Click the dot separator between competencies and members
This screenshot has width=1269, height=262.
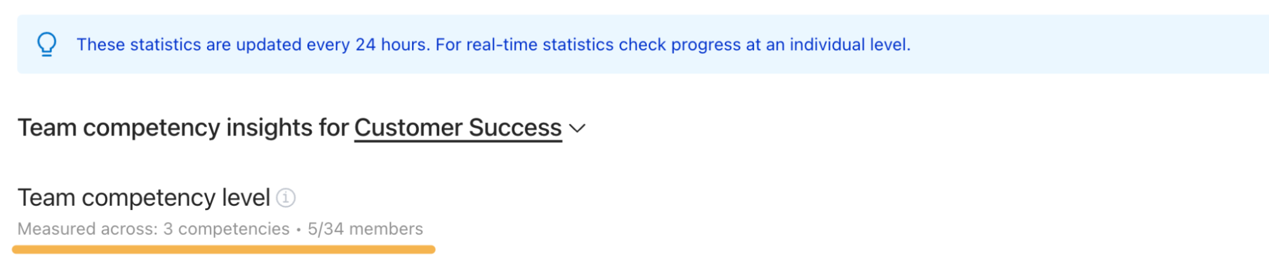tap(298, 230)
